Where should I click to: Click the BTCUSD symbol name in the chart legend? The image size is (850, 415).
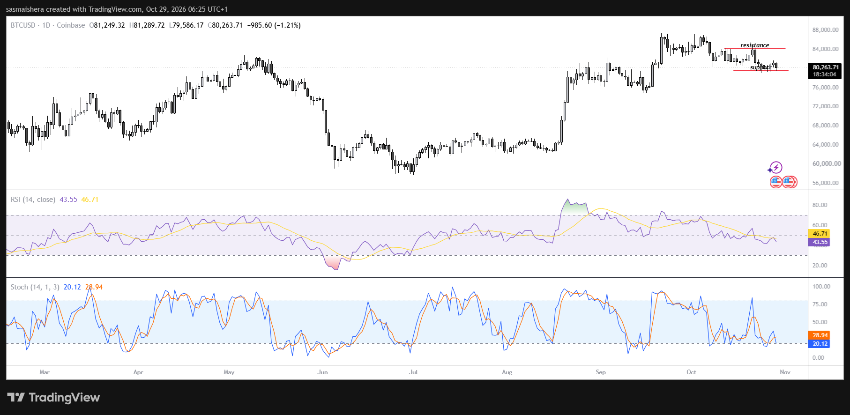[23, 25]
